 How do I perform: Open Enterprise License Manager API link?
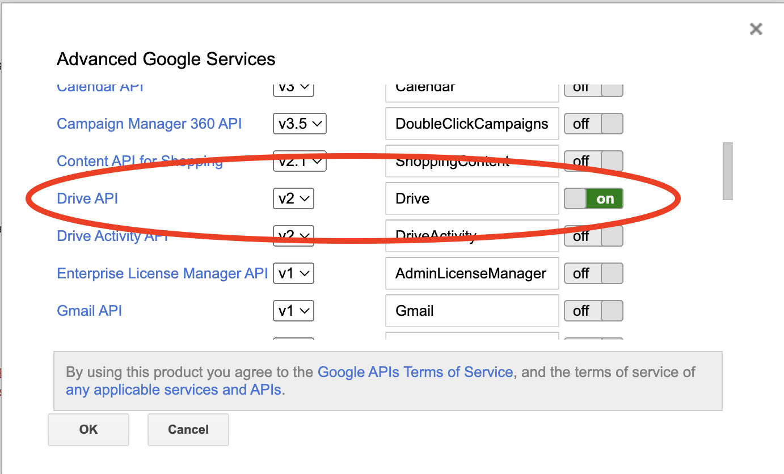[162, 273]
